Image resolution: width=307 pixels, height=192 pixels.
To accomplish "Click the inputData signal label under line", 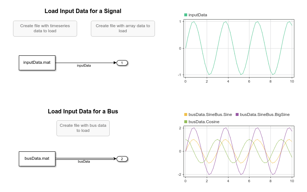I will (84, 66).
